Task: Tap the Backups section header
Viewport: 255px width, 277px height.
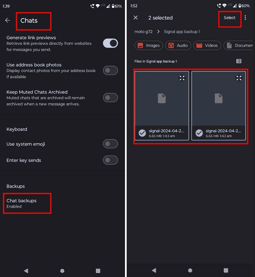Action: [x=15, y=186]
